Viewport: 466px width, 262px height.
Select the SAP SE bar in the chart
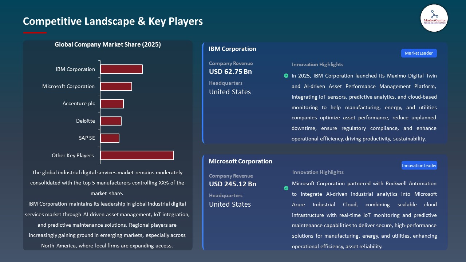click(110, 138)
